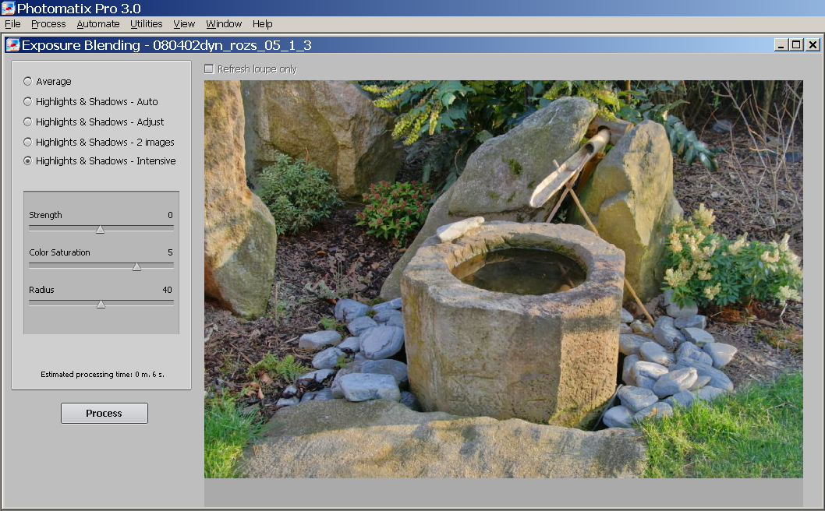
Task: Open the Process menu
Action: pyautogui.click(x=48, y=24)
